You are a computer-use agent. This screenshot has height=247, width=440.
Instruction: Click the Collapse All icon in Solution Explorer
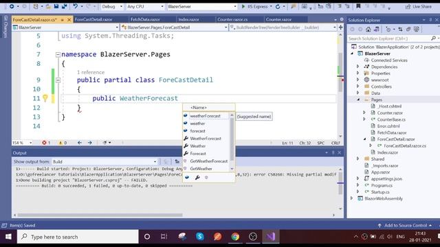point(408,29)
